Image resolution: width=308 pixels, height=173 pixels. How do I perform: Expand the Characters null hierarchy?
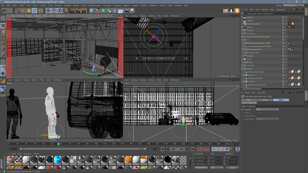point(242,33)
